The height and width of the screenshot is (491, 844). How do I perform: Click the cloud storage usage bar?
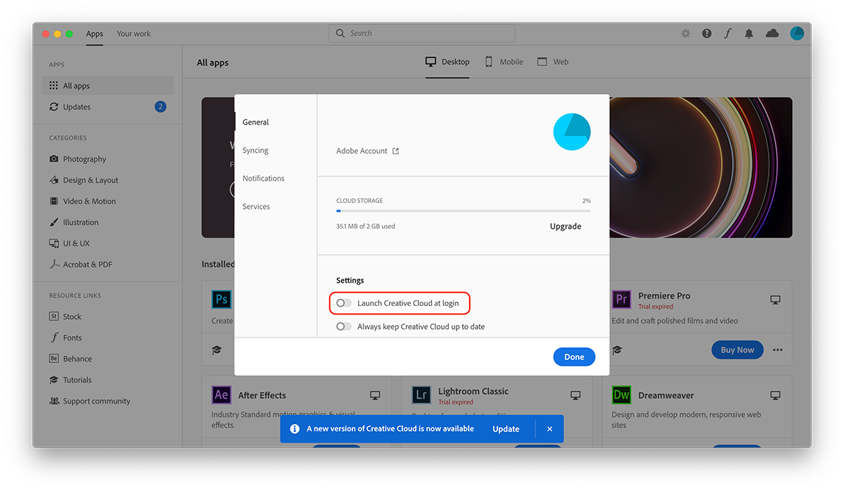click(463, 210)
